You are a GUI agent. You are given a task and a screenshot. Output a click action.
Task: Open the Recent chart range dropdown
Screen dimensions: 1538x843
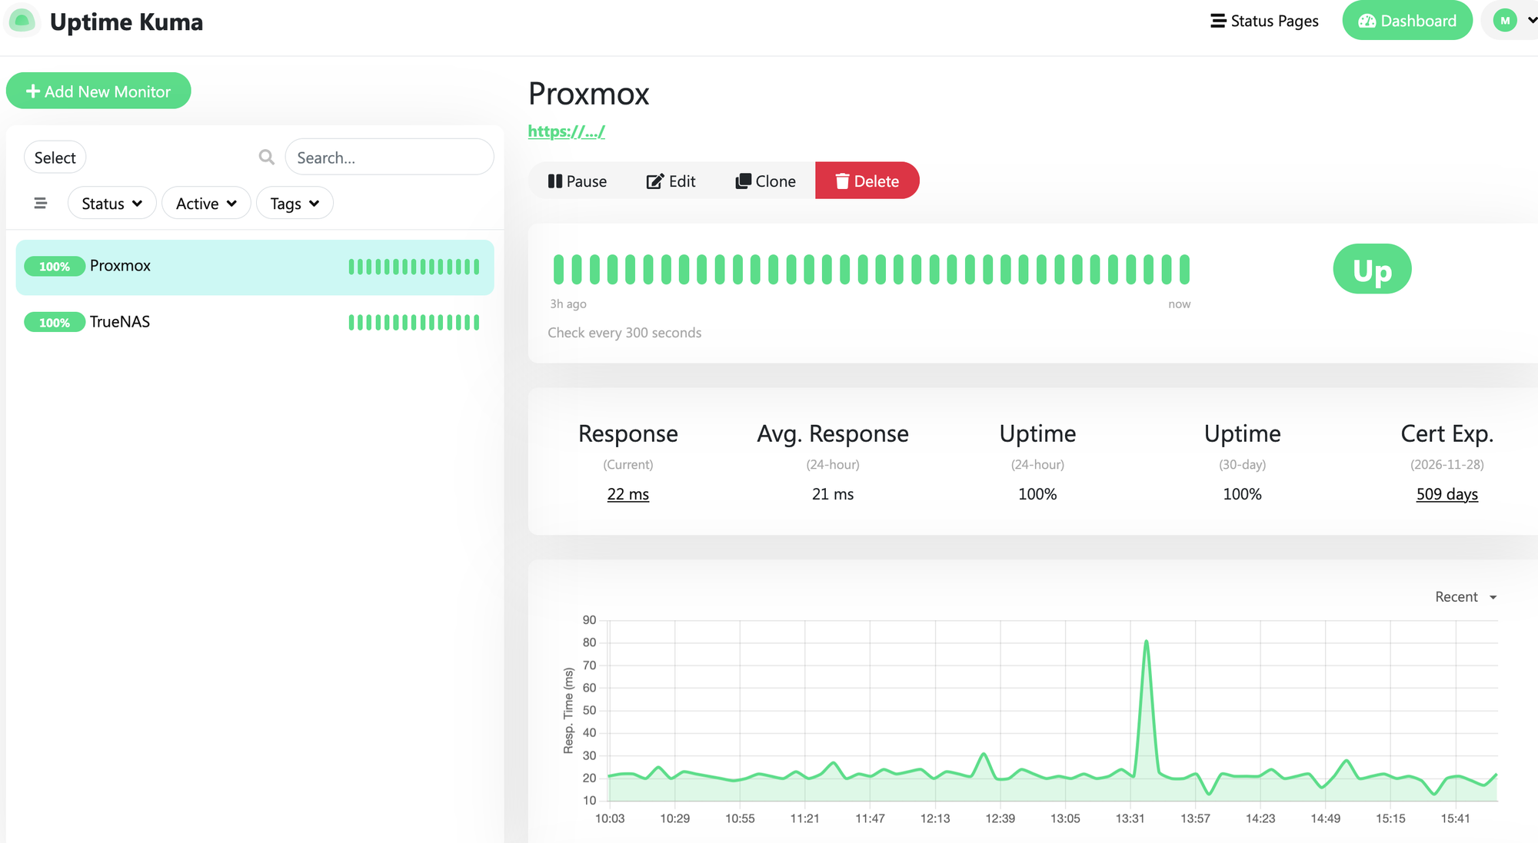[1465, 597]
